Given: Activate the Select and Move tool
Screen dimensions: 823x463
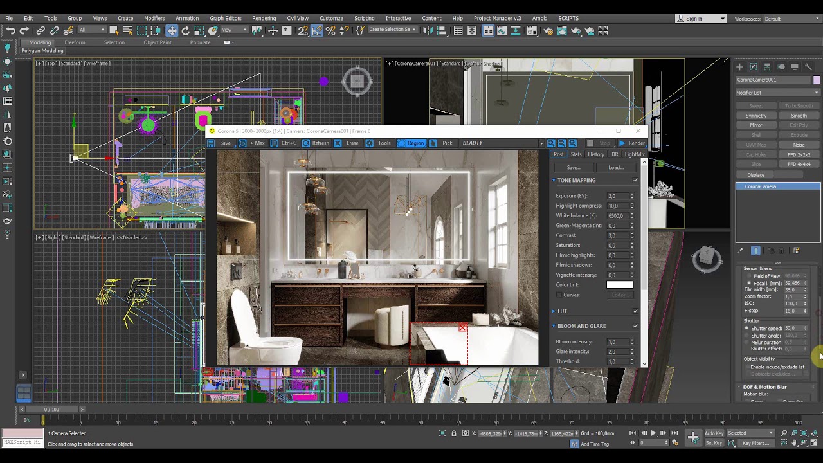Looking at the screenshot, I should pos(172,31).
